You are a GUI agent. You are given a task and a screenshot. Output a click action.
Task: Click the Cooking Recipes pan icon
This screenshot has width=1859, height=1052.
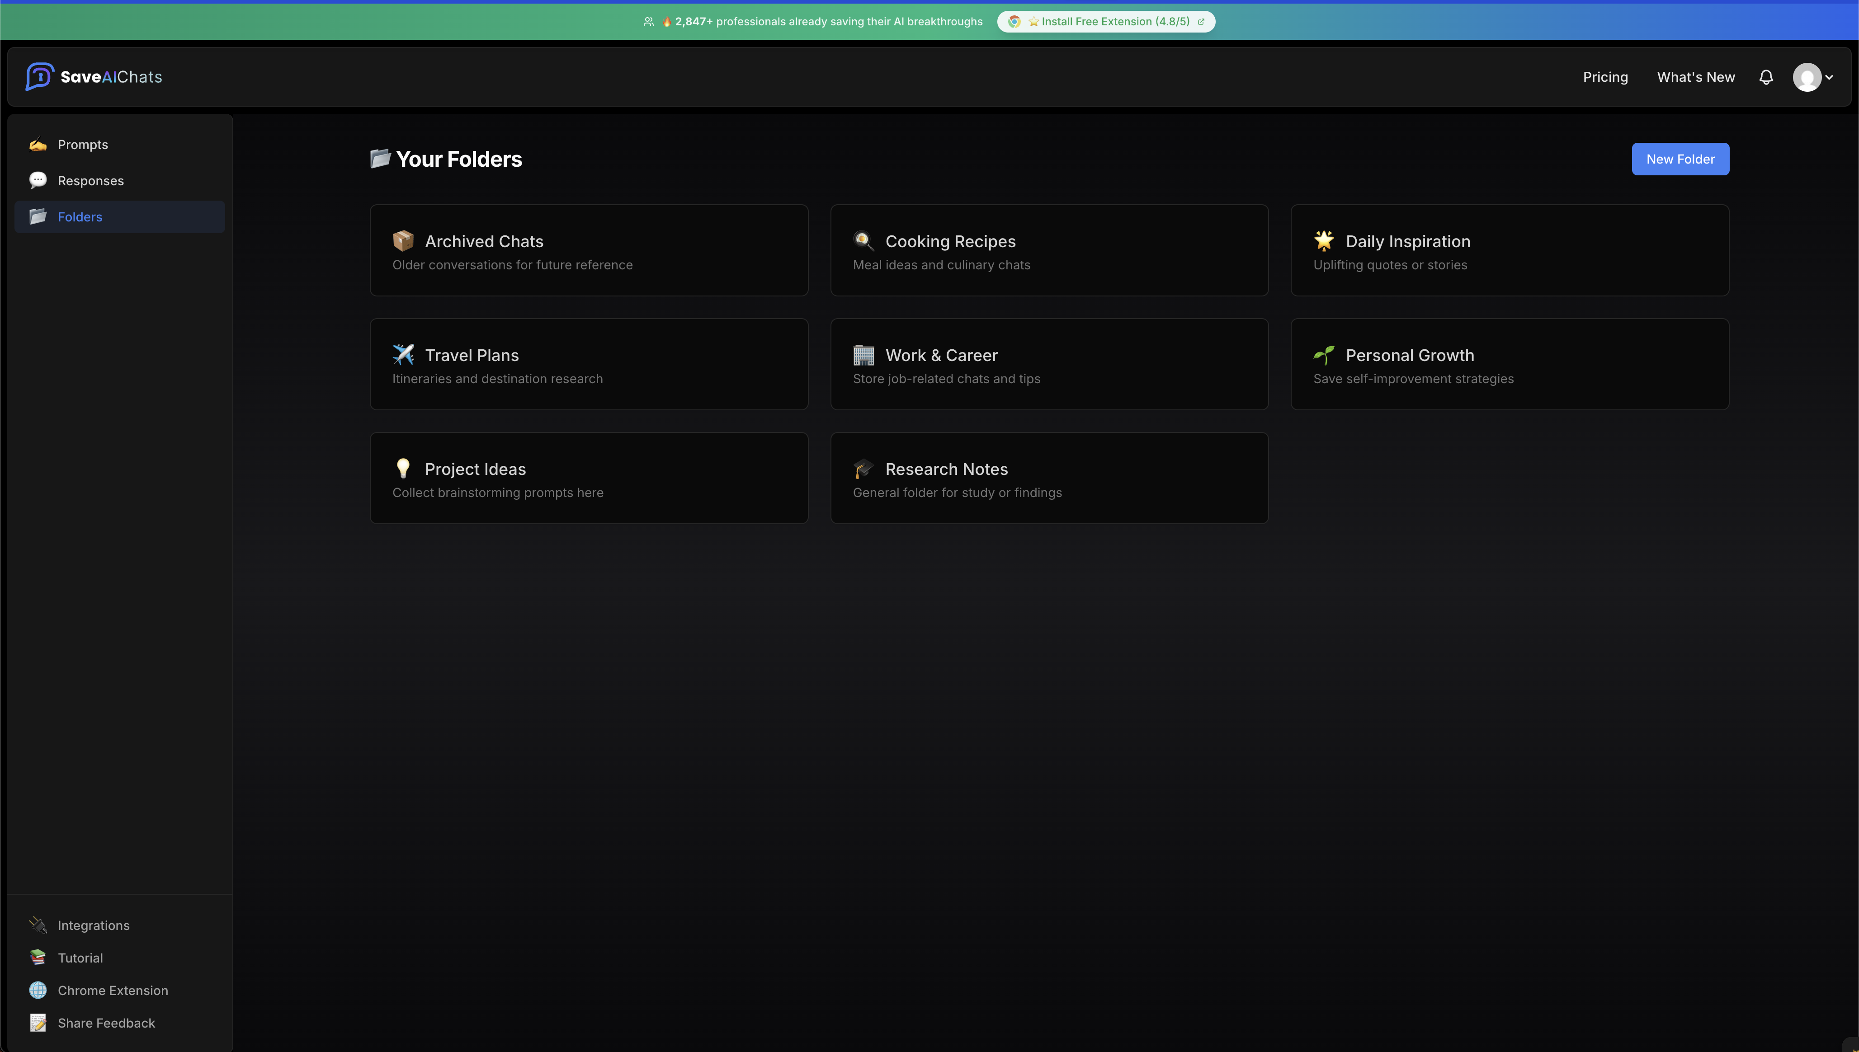(x=864, y=240)
